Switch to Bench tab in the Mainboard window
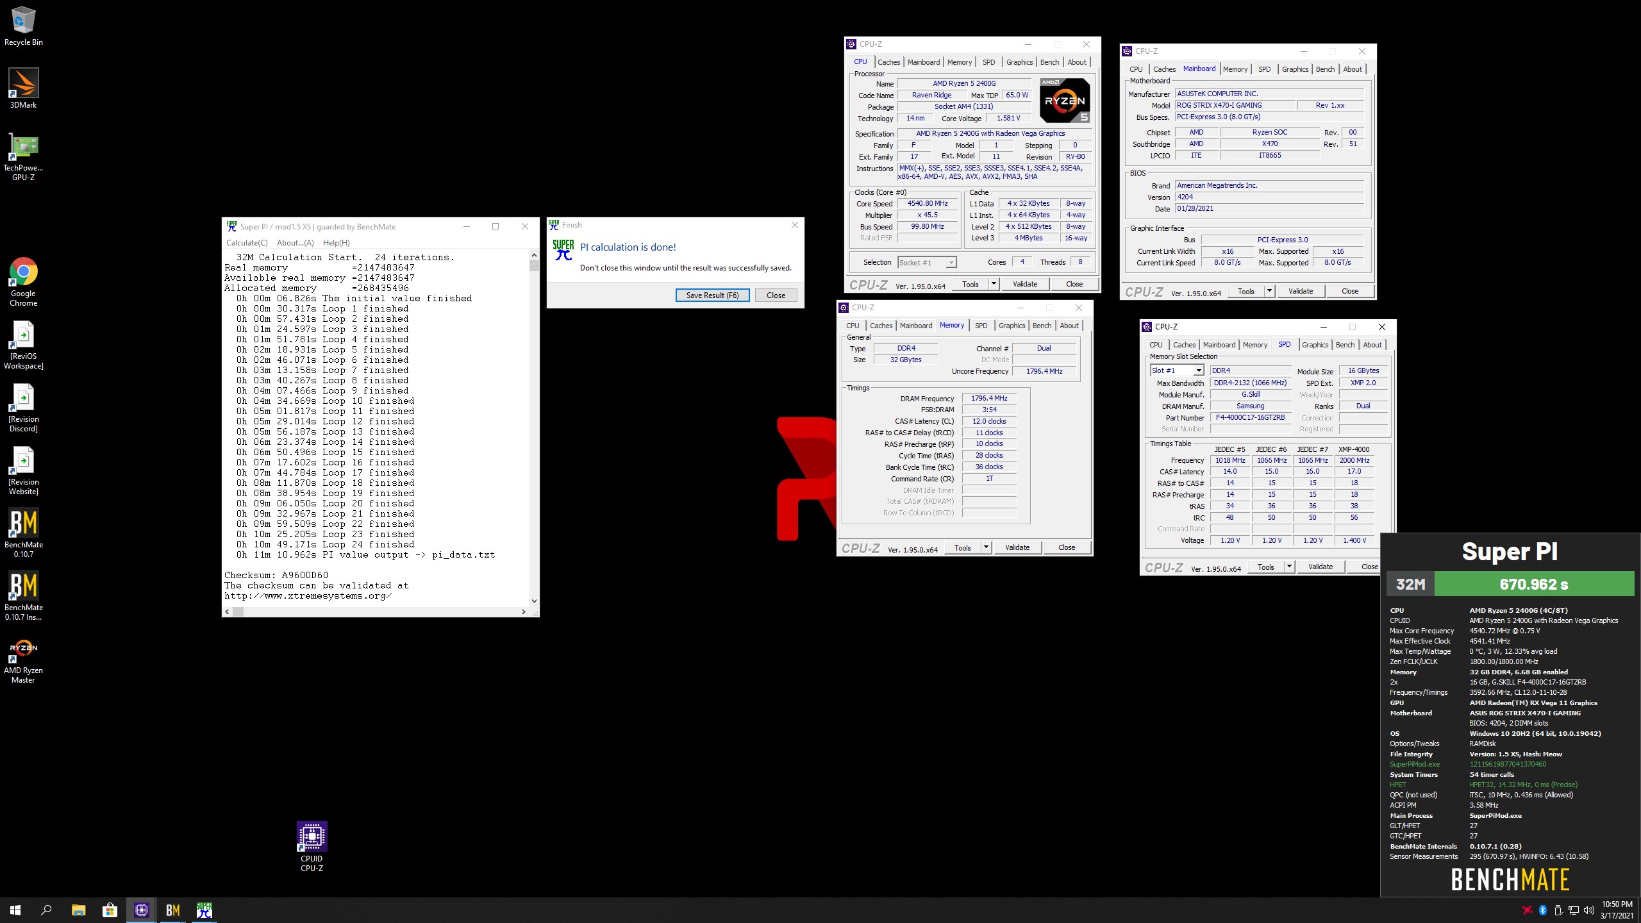Image resolution: width=1641 pixels, height=923 pixels. tap(1325, 69)
